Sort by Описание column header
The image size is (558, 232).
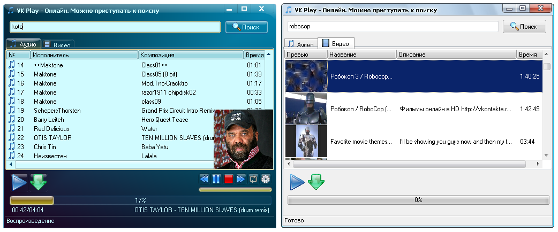point(457,55)
